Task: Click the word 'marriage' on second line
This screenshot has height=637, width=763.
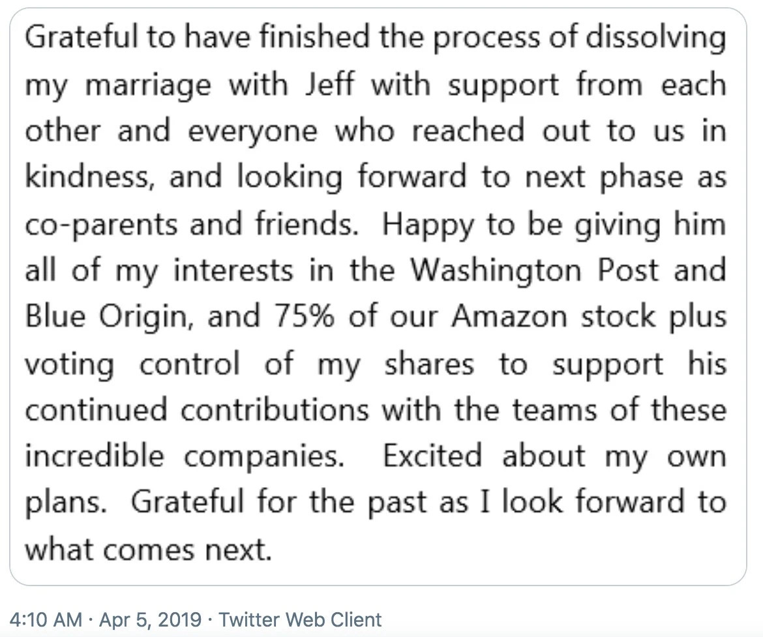Action: 148,83
